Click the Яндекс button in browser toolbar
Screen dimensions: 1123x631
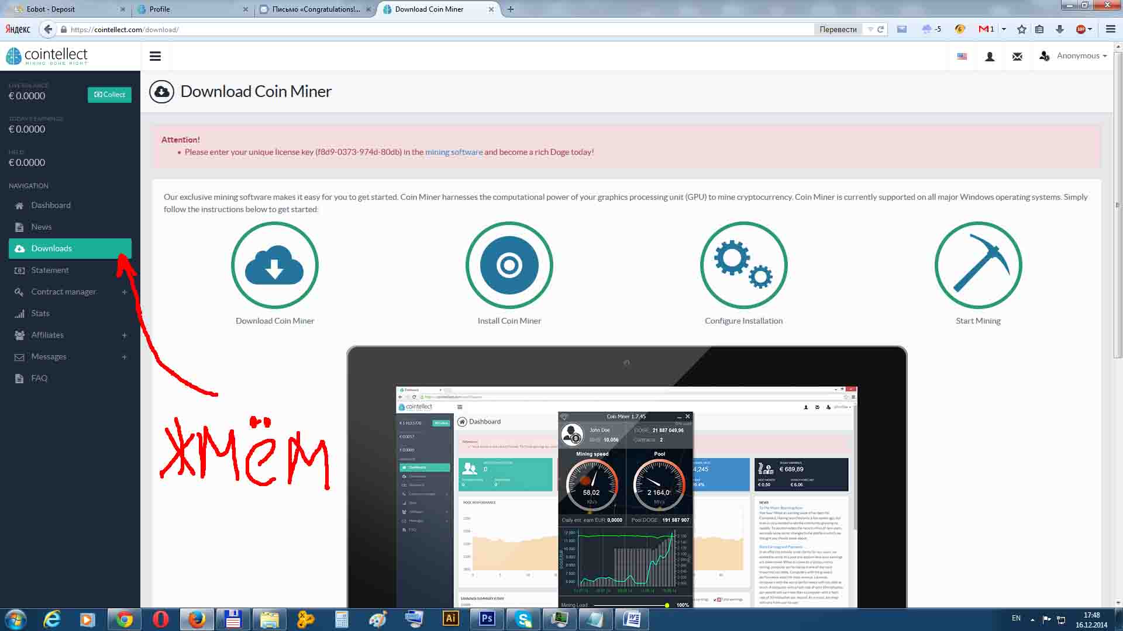point(18,29)
